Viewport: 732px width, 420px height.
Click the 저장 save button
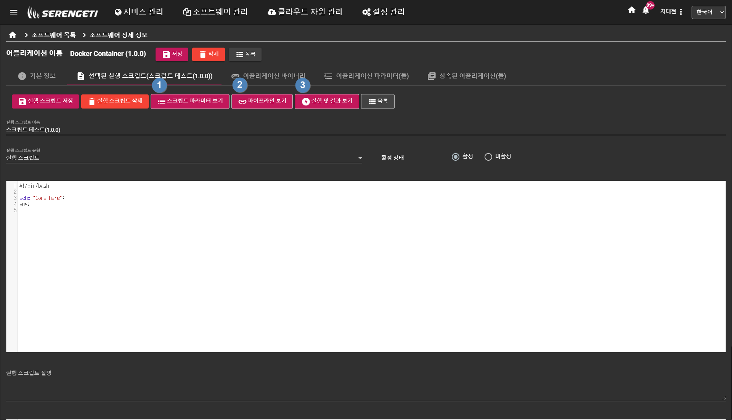pyautogui.click(x=172, y=54)
